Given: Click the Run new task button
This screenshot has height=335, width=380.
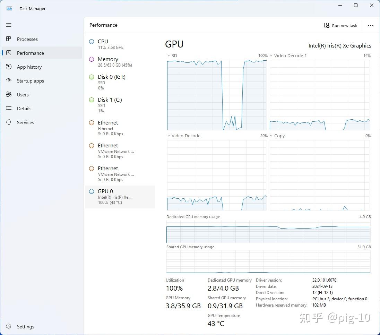Looking at the screenshot, I should pos(340,25).
